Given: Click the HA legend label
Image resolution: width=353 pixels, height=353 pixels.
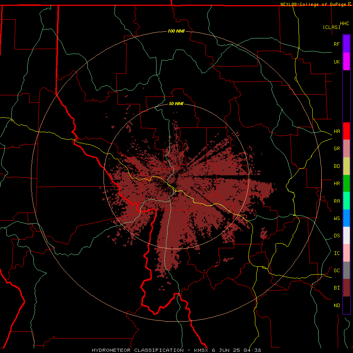Looking at the screenshot, I should tap(337, 131).
